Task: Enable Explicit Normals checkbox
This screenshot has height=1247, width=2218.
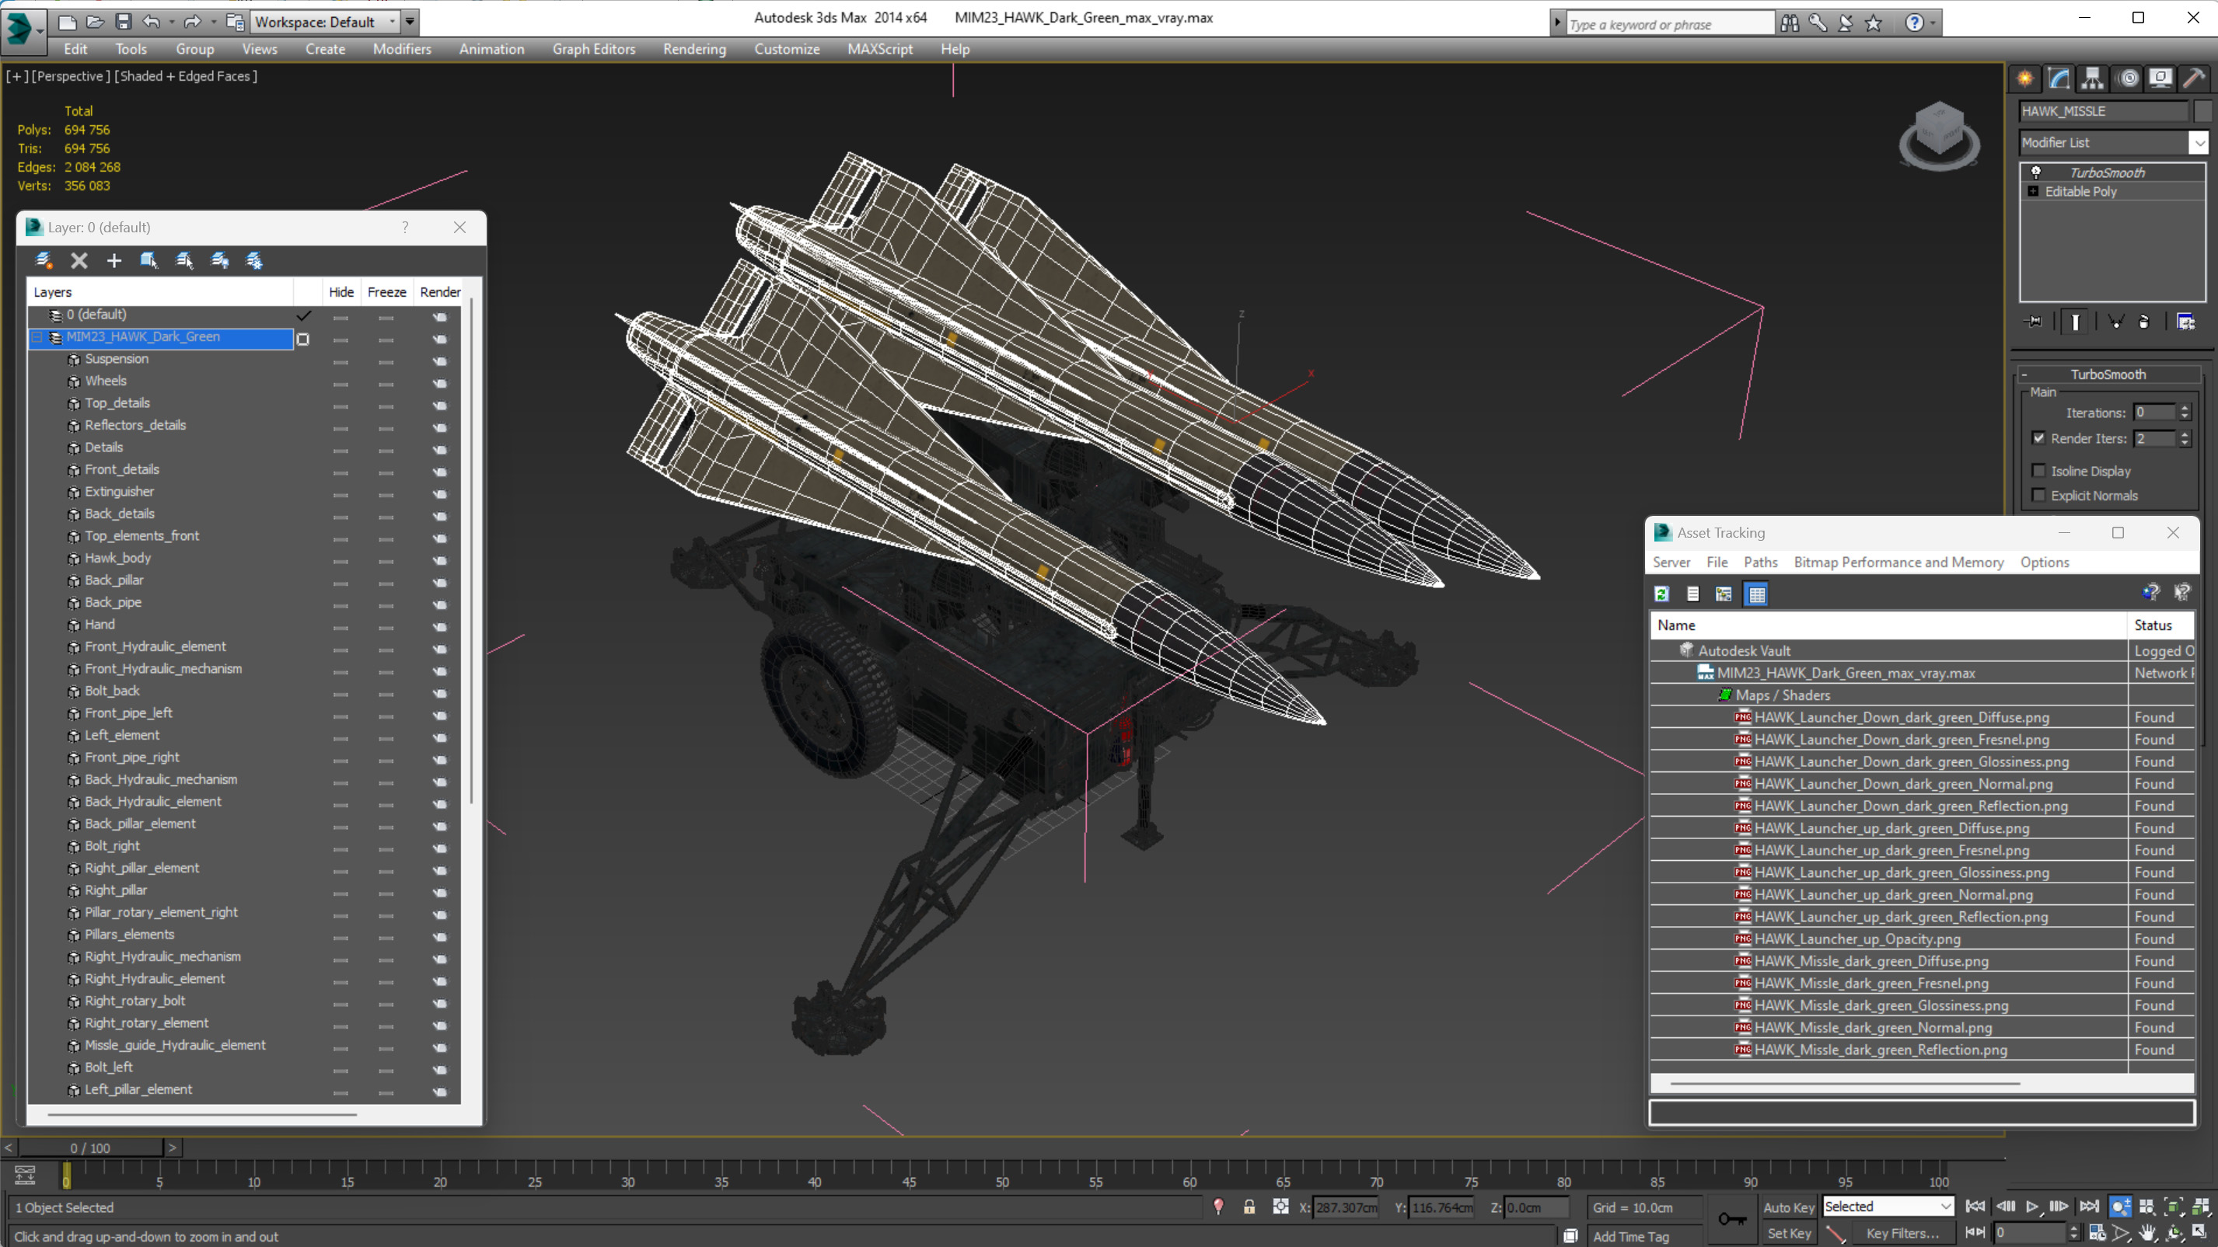Action: [2038, 495]
